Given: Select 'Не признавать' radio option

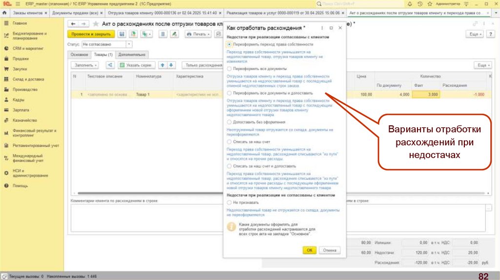Looking at the screenshot, I should click(229, 202).
